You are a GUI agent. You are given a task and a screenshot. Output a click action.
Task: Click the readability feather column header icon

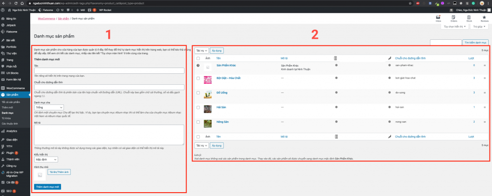click(389, 58)
